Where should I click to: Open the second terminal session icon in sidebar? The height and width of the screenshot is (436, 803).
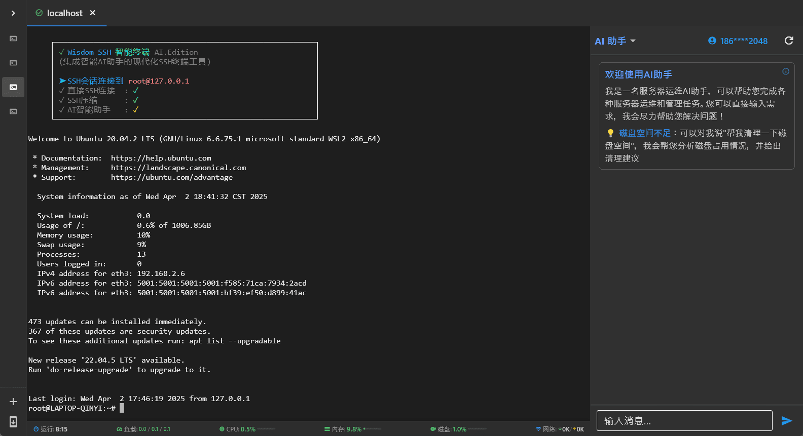pyautogui.click(x=13, y=63)
